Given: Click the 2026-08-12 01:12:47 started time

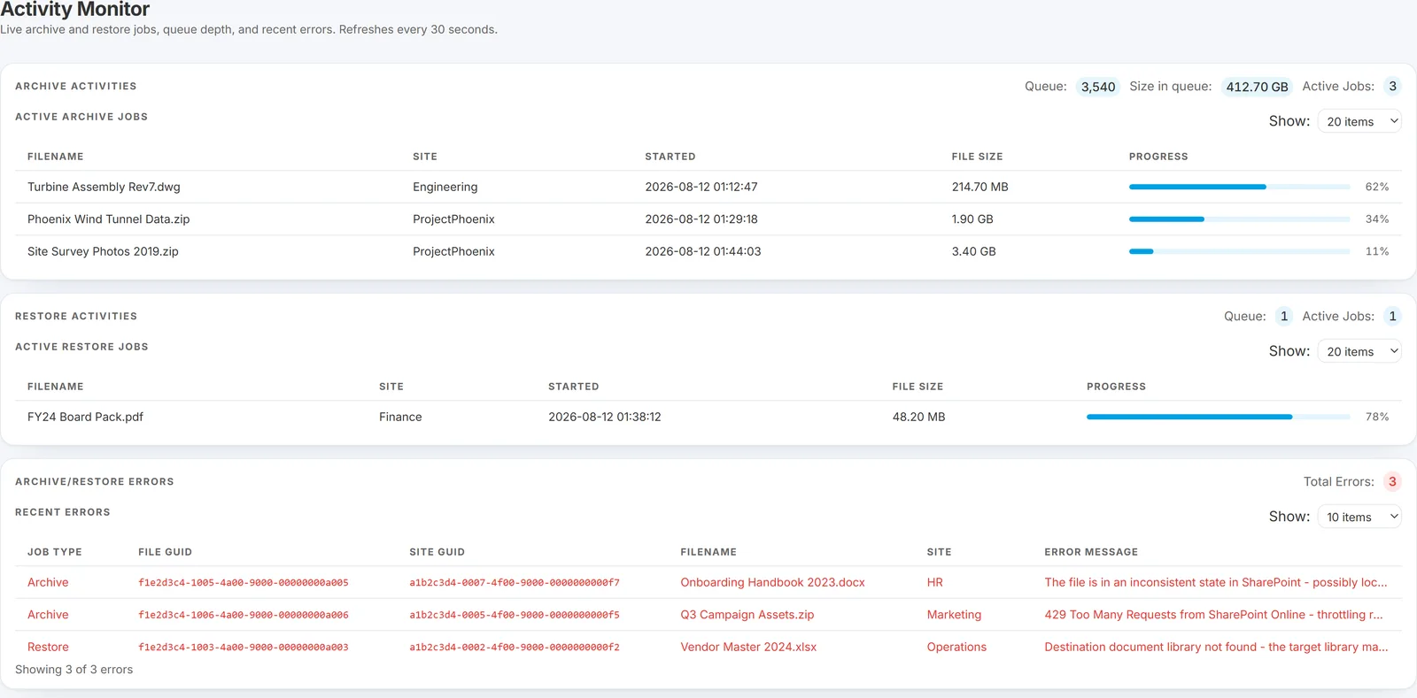Looking at the screenshot, I should pyautogui.click(x=701, y=187).
